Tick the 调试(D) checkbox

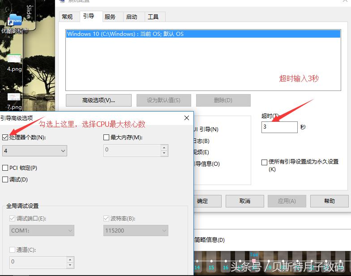pyautogui.click(x=5, y=179)
